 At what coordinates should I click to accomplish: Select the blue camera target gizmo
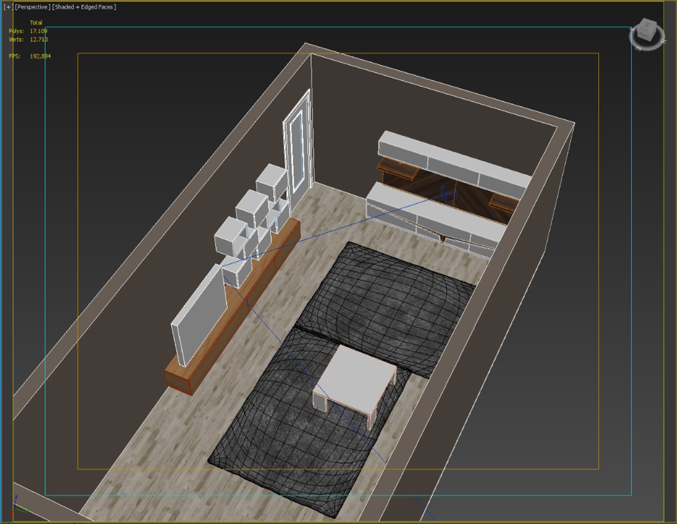tap(448, 194)
